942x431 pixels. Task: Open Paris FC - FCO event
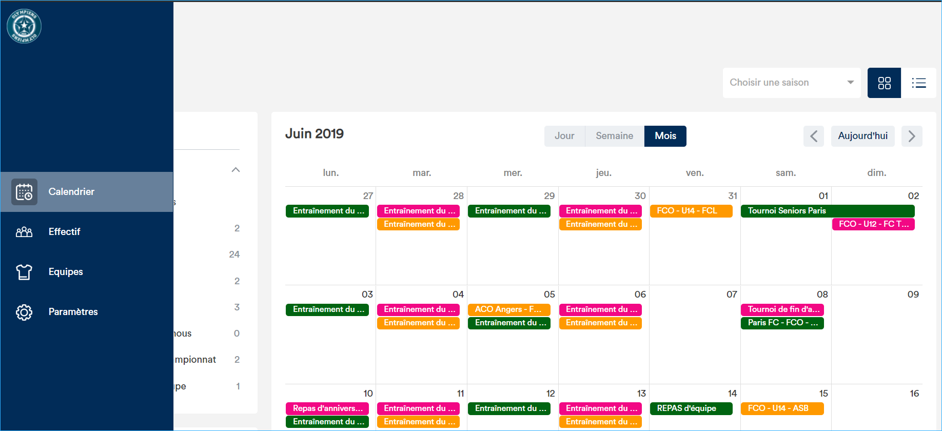tap(782, 323)
